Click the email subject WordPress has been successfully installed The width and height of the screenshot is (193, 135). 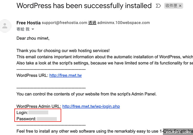[x=84, y=6]
